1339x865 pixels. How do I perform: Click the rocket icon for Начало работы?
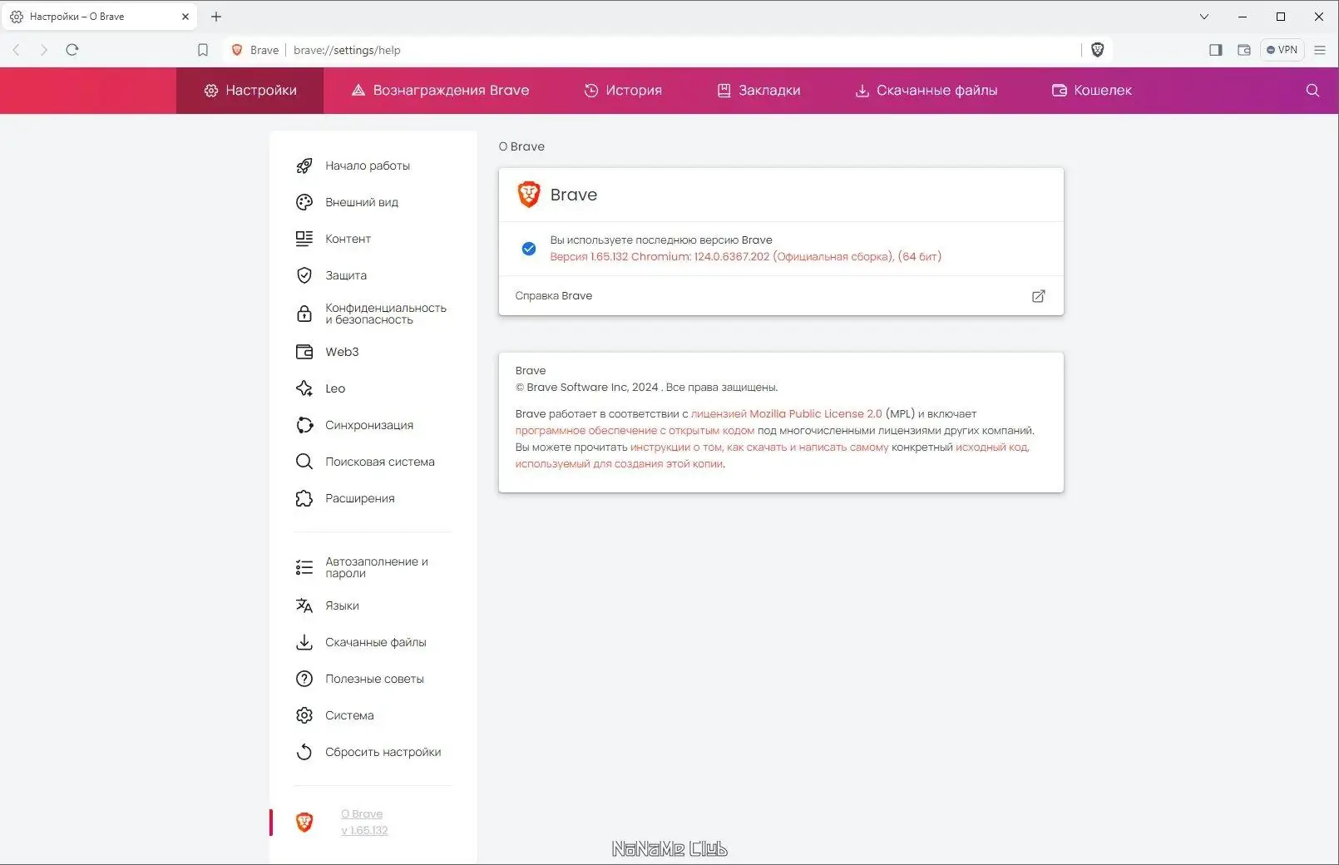coord(304,166)
